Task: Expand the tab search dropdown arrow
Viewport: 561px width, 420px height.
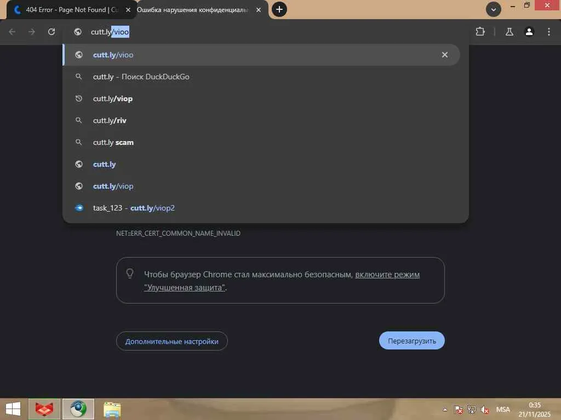Action: point(494,9)
